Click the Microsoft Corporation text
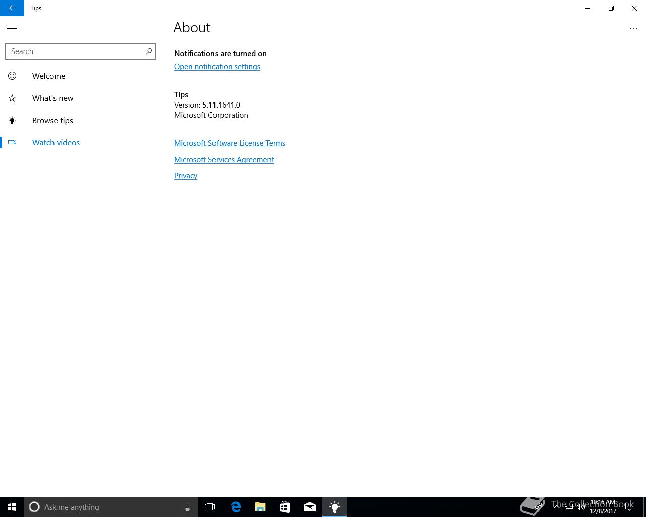The width and height of the screenshot is (646, 517). click(x=211, y=115)
